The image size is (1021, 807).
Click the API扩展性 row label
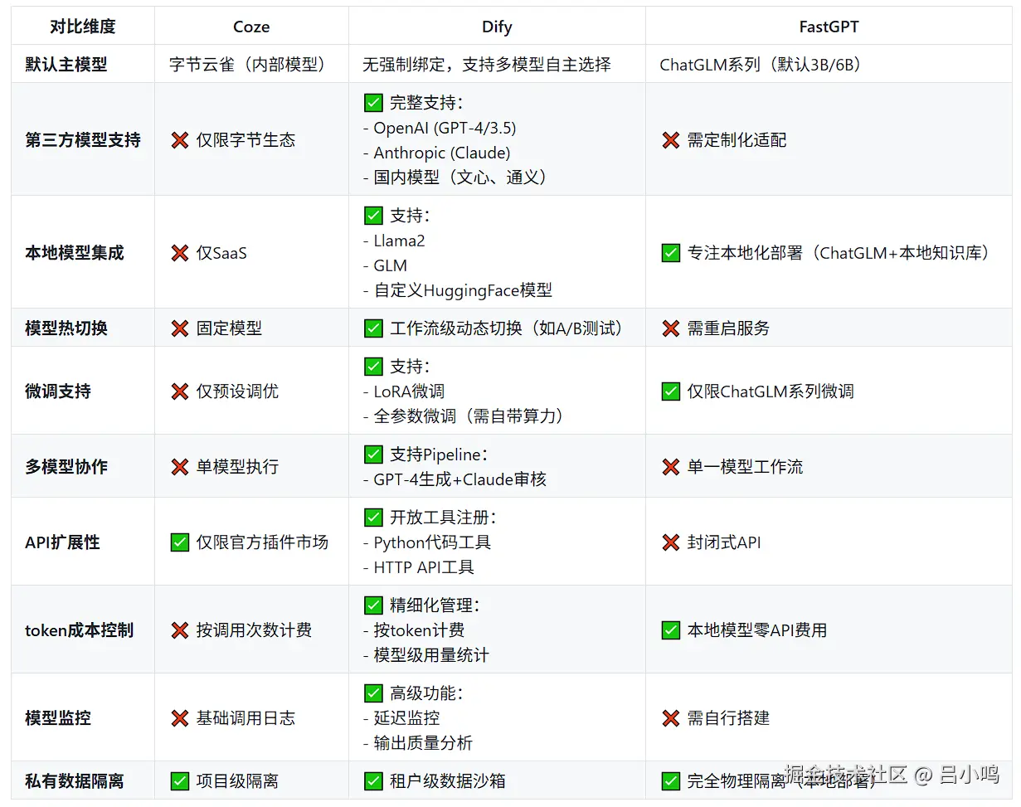tap(62, 542)
